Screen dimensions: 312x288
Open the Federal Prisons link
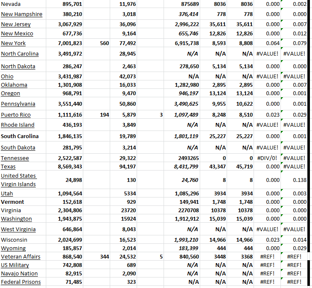[x=21, y=282]
